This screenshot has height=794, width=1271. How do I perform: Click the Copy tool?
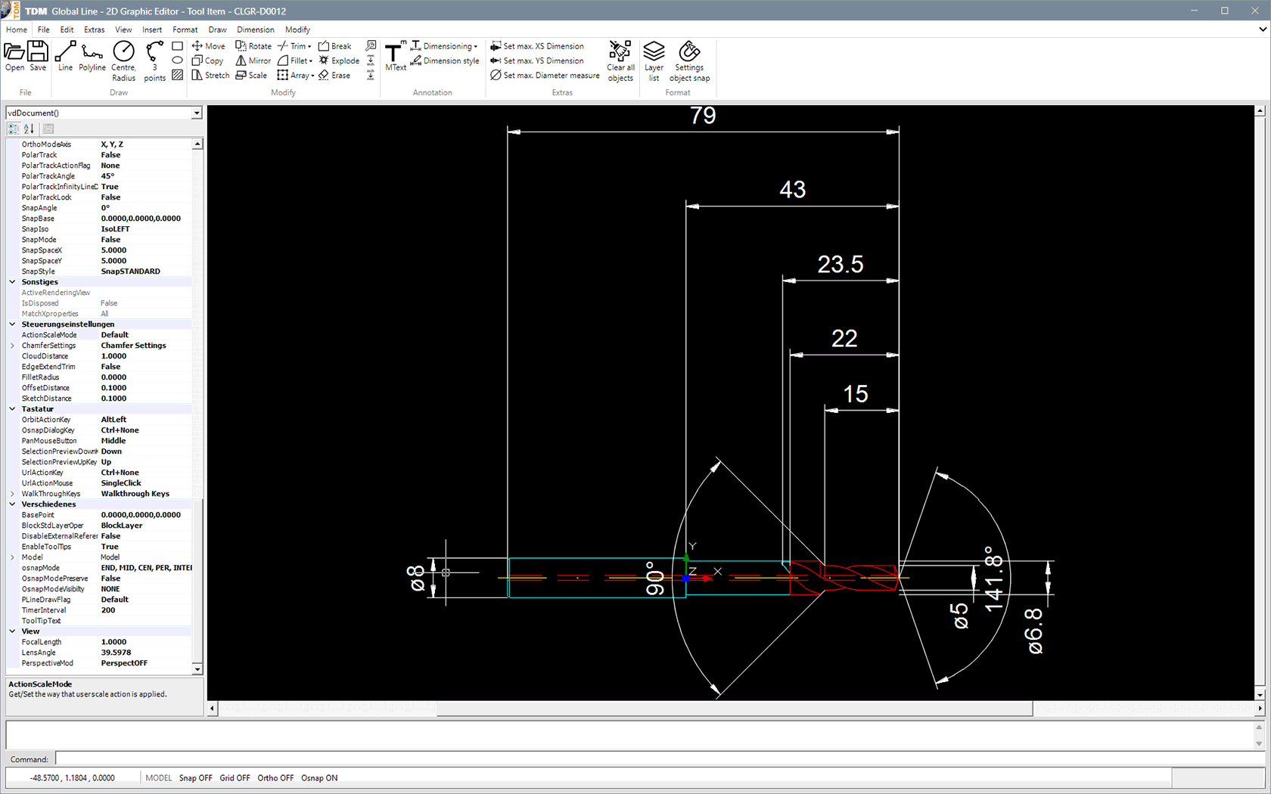click(207, 60)
